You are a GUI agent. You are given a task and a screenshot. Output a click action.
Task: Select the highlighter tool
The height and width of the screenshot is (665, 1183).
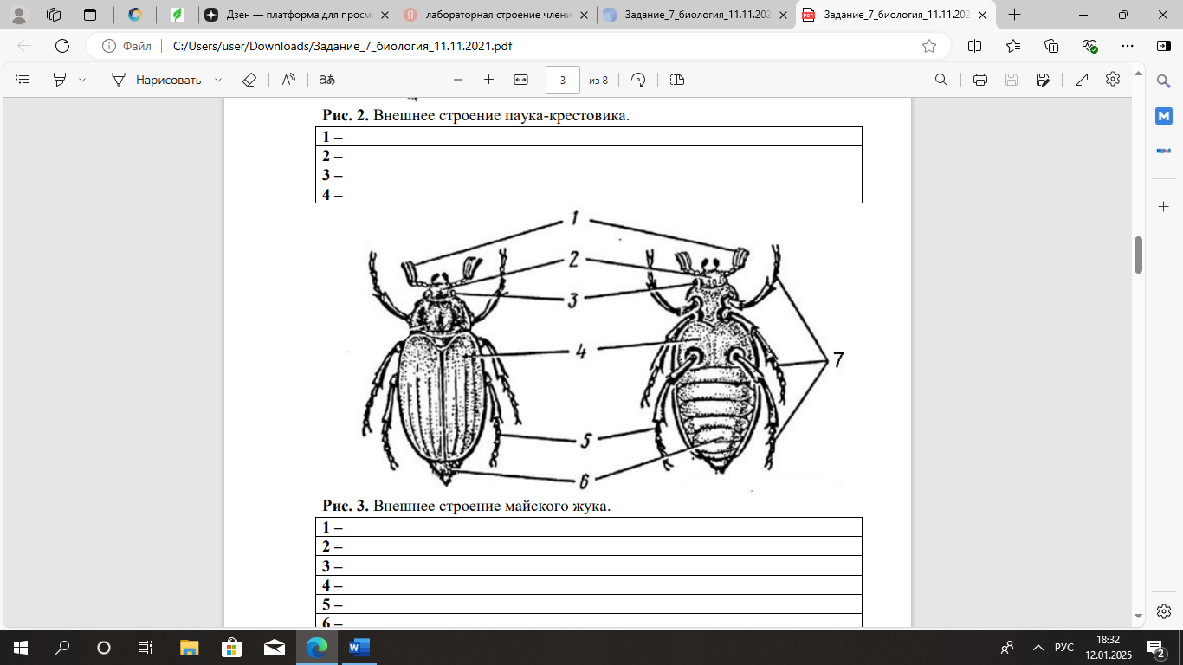pyautogui.click(x=60, y=80)
